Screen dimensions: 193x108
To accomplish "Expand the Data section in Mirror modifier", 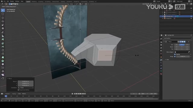I will [x=167, y=60].
